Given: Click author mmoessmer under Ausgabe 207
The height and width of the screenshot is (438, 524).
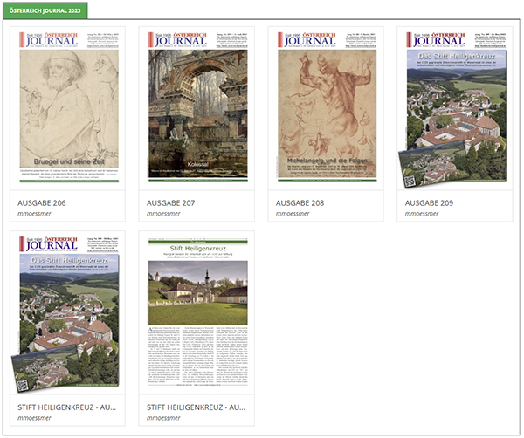Looking at the screenshot, I should (x=163, y=214).
